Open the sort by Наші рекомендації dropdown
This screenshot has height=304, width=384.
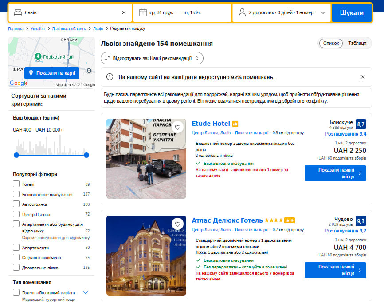(152, 58)
